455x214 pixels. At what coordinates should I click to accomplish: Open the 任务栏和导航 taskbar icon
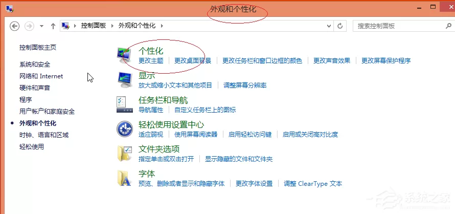(x=125, y=104)
